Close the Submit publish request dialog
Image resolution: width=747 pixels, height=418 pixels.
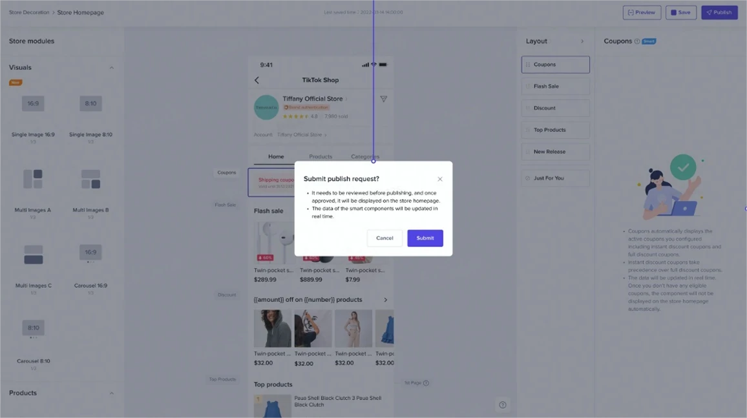(x=440, y=179)
